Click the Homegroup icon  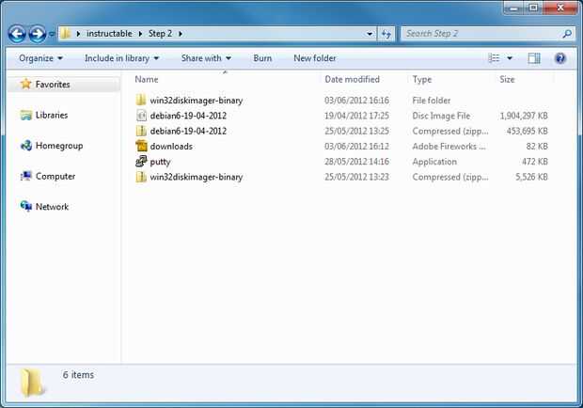click(x=26, y=146)
